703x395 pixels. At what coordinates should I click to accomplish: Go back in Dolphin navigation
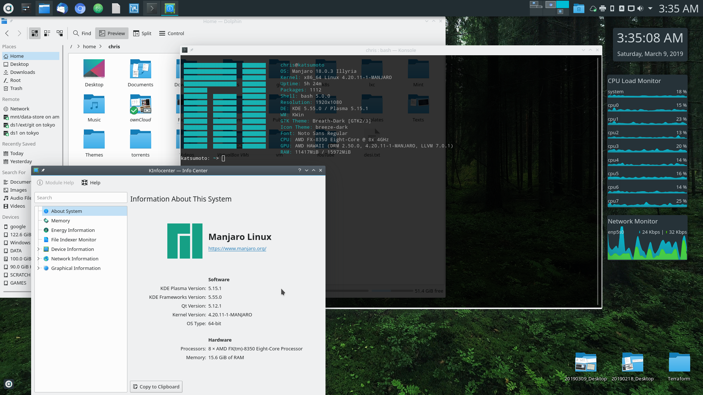(x=7, y=33)
